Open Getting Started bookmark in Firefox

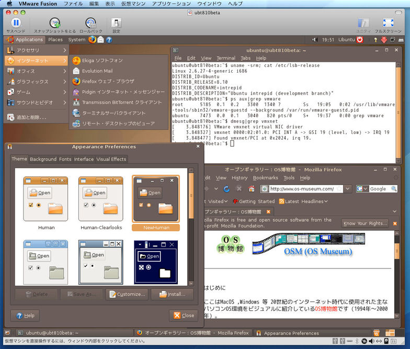pos(254,201)
